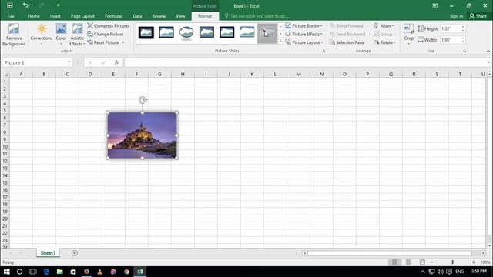The image size is (493, 277).
Task: Open the Picture Effects menu
Action: pos(304,34)
